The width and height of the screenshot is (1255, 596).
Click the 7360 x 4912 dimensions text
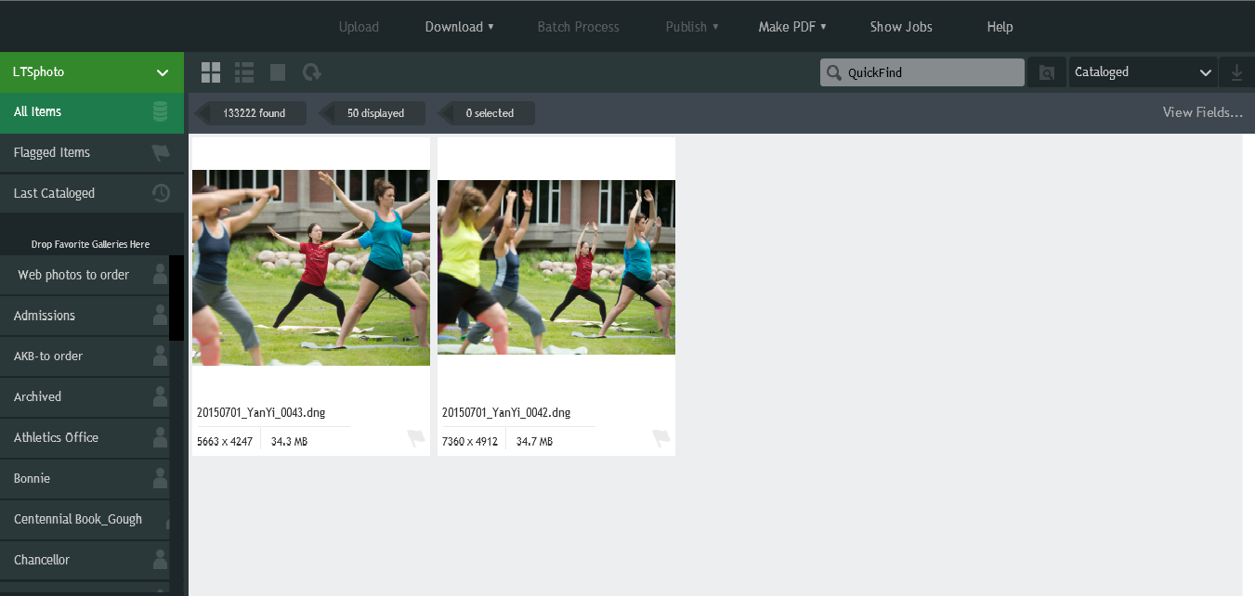(470, 442)
